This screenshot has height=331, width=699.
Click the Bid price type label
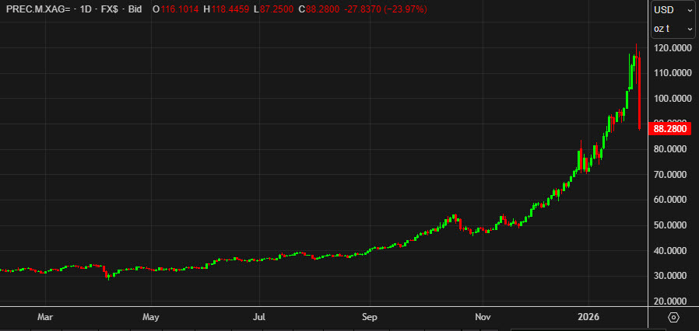[135, 9]
